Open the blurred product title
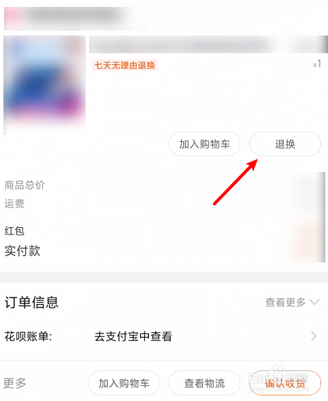 [208, 44]
